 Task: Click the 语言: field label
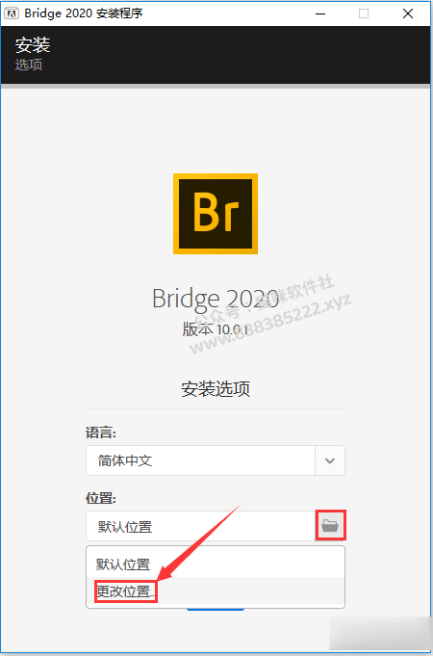click(x=101, y=433)
